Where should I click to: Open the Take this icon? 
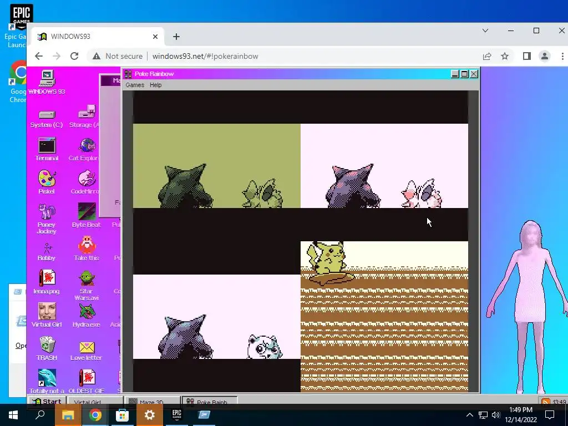(x=87, y=248)
